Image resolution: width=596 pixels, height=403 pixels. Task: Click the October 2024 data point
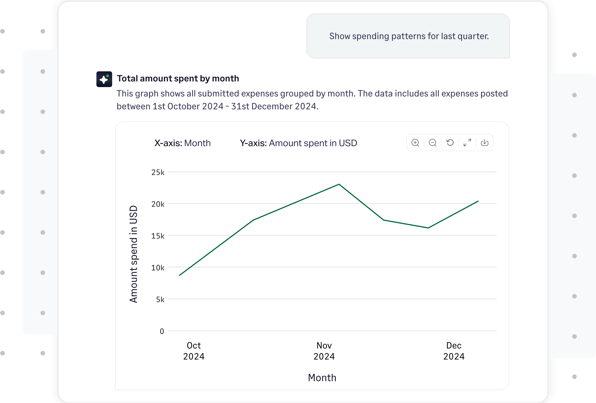(180, 275)
